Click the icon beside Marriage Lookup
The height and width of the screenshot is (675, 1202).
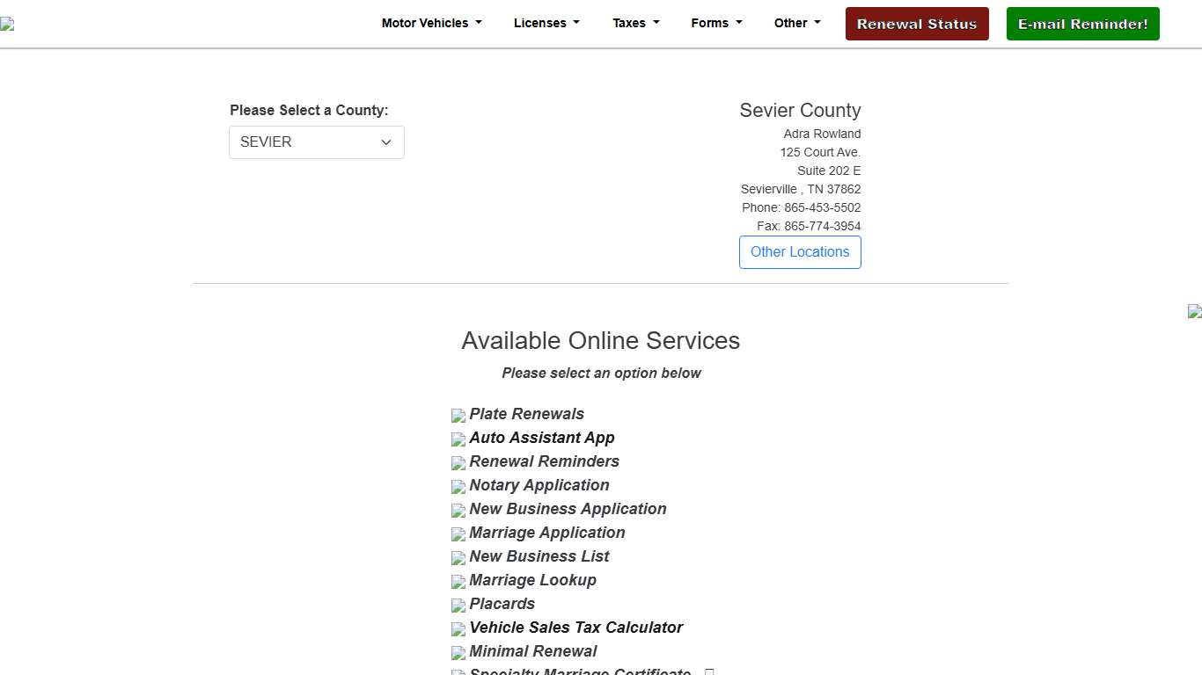(x=458, y=582)
